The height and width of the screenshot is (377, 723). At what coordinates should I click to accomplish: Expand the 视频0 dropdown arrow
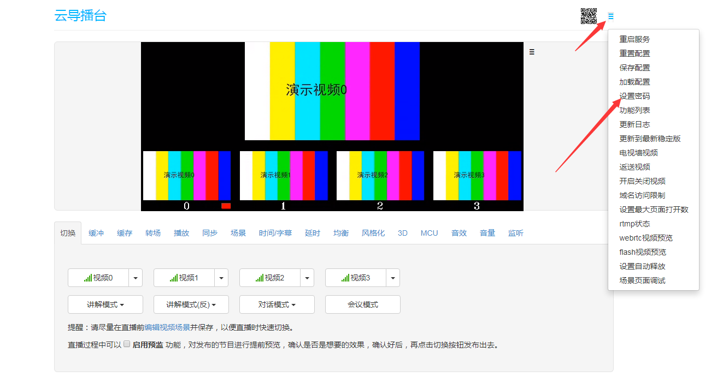click(136, 278)
